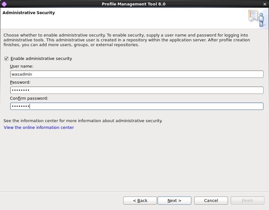
Task: Click the greyed-out Finish button
Action: click(x=247, y=200)
